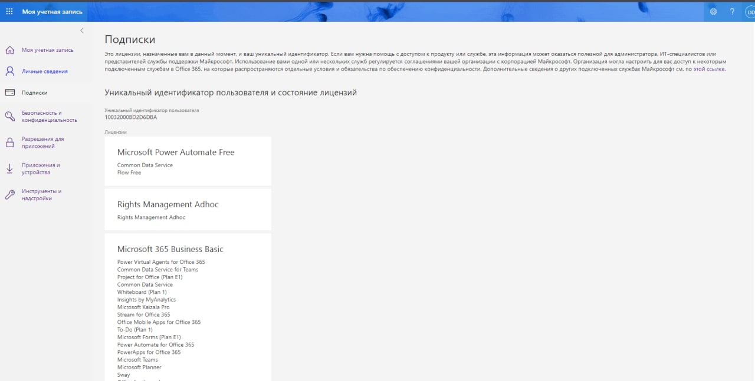This screenshot has width=755, height=381.
Task: Click Microsoft Kaizala Pro entry
Action: [x=143, y=307]
